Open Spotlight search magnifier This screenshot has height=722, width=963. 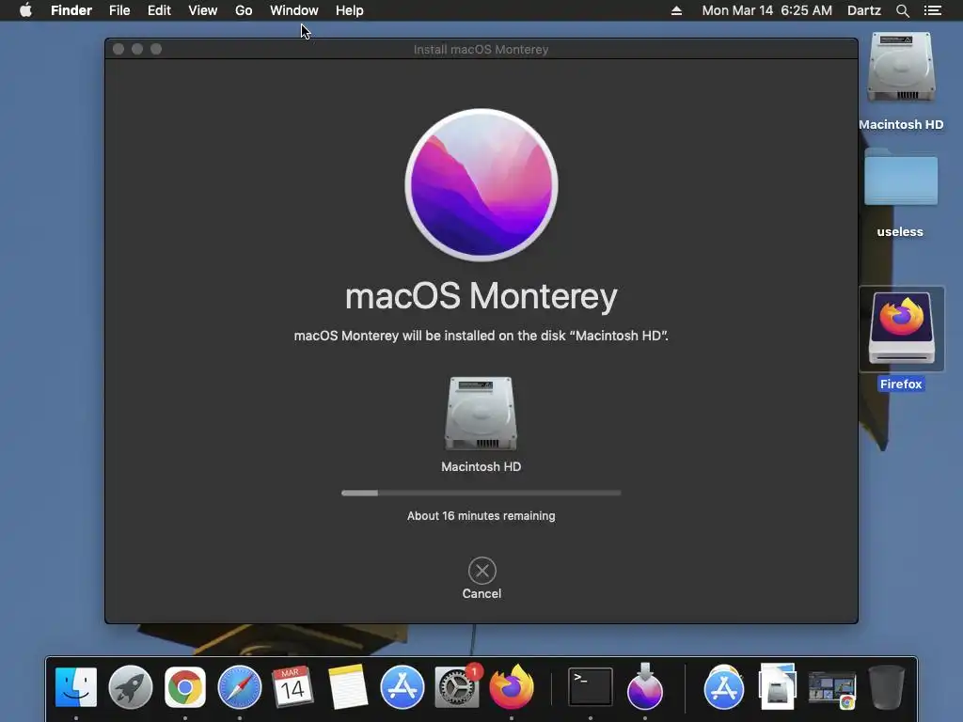coord(903,10)
